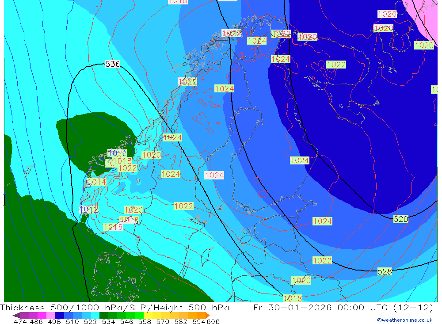Click the legend value 606
The width and height of the screenshot is (442, 324).
click(x=213, y=321)
